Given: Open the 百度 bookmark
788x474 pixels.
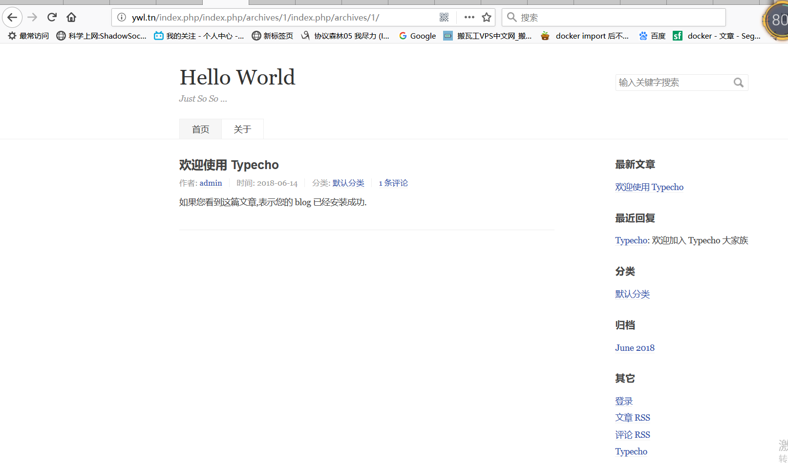Looking at the screenshot, I should pos(652,36).
